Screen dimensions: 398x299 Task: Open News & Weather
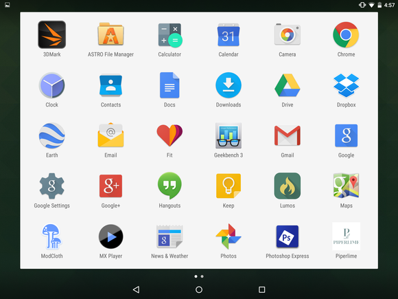point(169,236)
